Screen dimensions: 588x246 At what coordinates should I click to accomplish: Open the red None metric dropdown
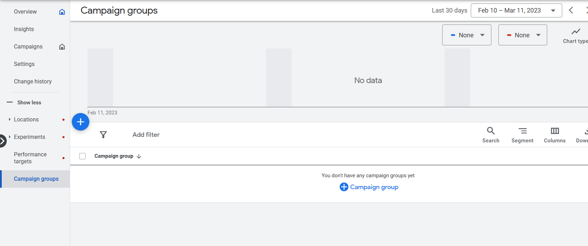pyautogui.click(x=523, y=35)
